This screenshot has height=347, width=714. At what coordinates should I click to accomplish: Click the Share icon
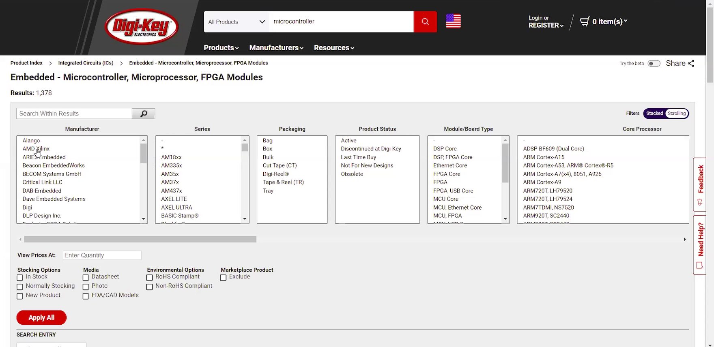pyautogui.click(x=691, y=63)
